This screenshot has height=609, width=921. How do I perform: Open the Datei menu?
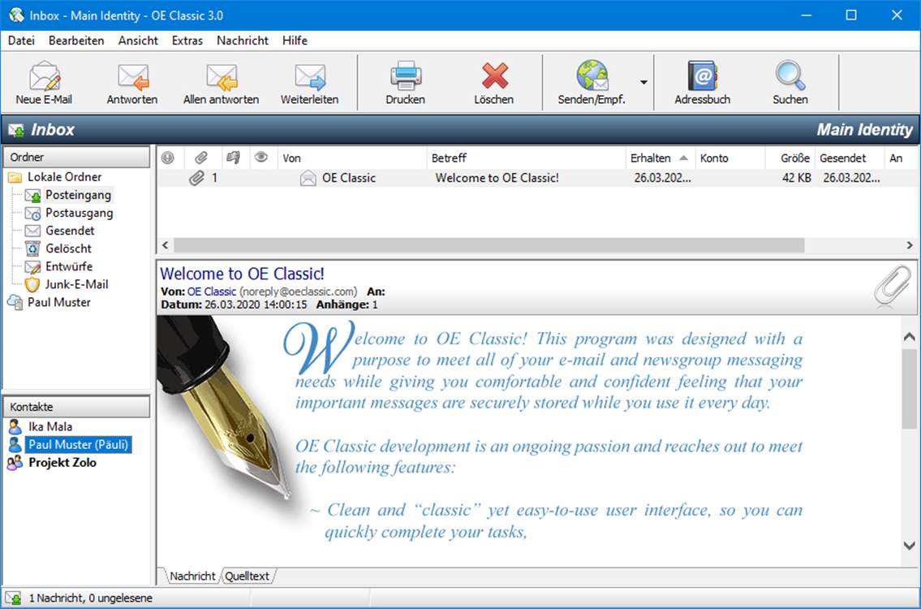tap(21, 41)
